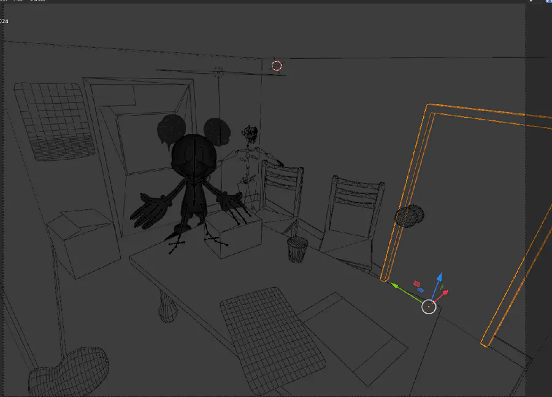Select the box under the character's hand
The width and height of the screenshot is (552, 397).
coord(234,234)
